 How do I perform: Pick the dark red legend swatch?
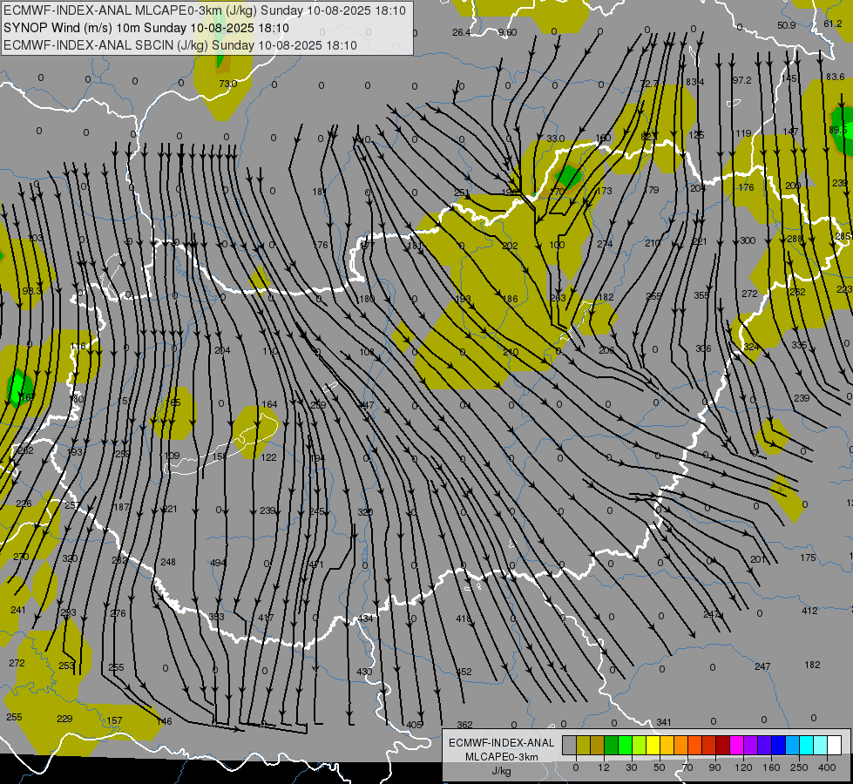click(723, 746)
